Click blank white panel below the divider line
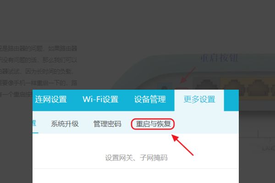Image resolution: width=275 pixels, height=183 pixels. tap(136, 176)
